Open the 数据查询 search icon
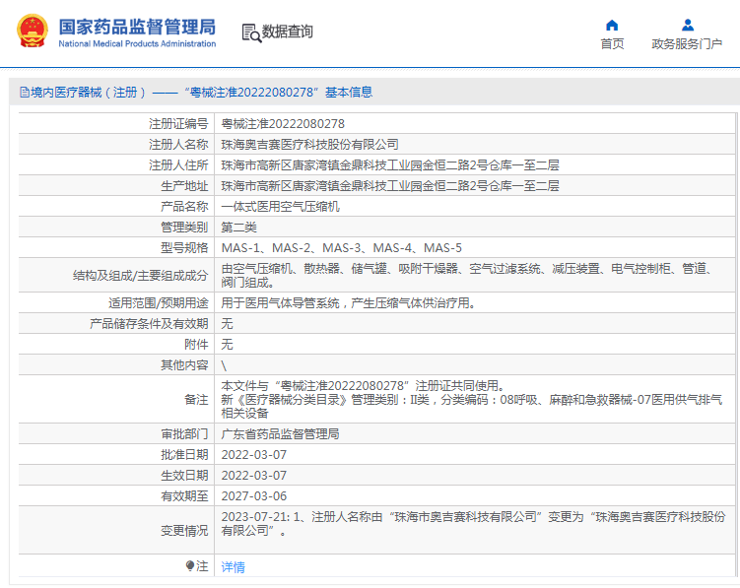This screenshot has height=588, width=740. 251,33
